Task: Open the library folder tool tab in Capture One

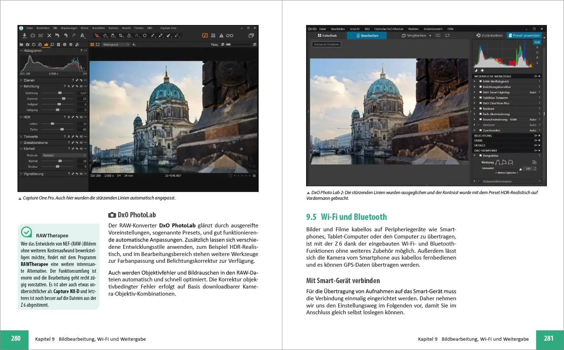Action: [x=21, y=45]
